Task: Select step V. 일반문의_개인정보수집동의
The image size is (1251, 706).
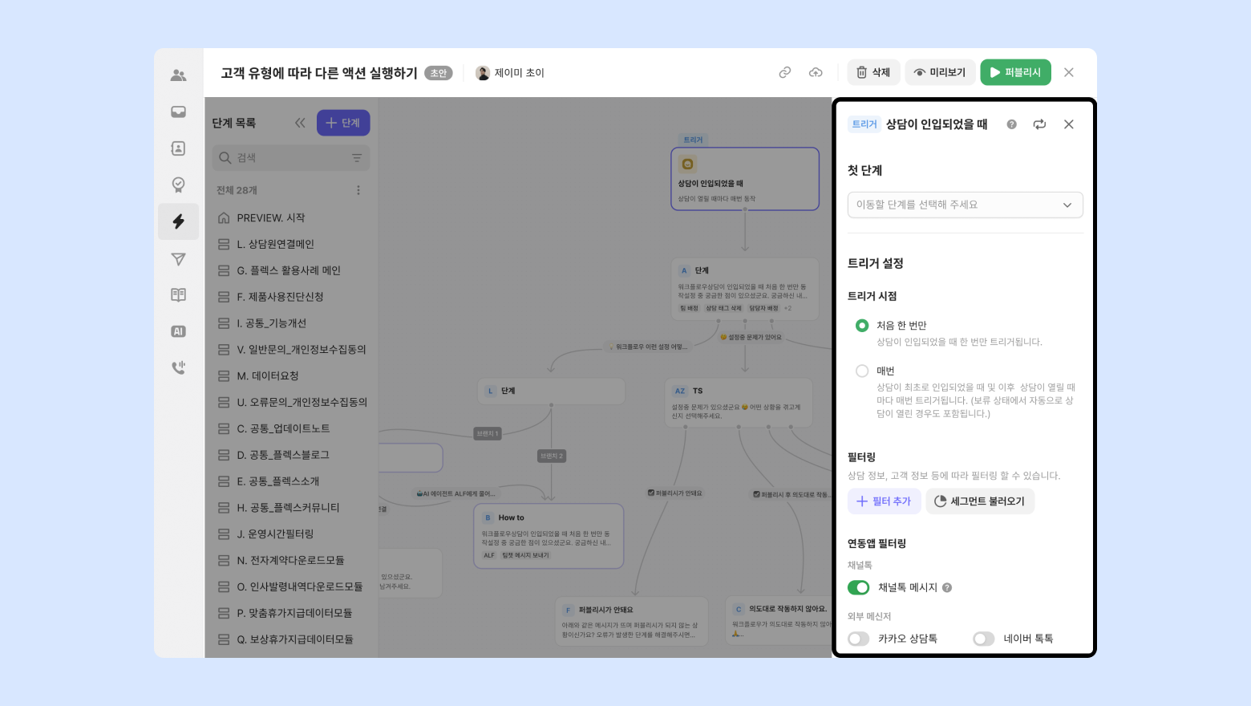Action: (291, 350)
